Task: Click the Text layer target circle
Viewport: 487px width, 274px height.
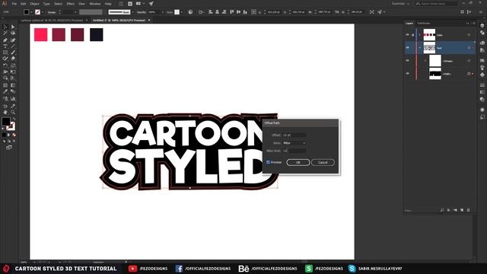Action: [469, 47]
